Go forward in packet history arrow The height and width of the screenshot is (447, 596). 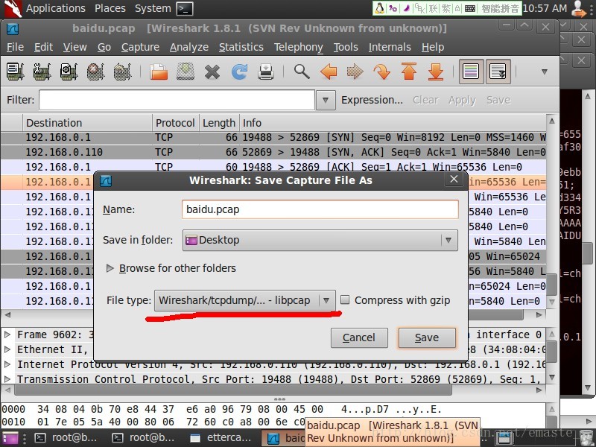[355, 71]
